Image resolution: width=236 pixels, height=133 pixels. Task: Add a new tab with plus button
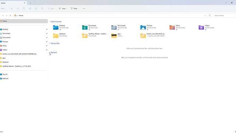[30, 3]
